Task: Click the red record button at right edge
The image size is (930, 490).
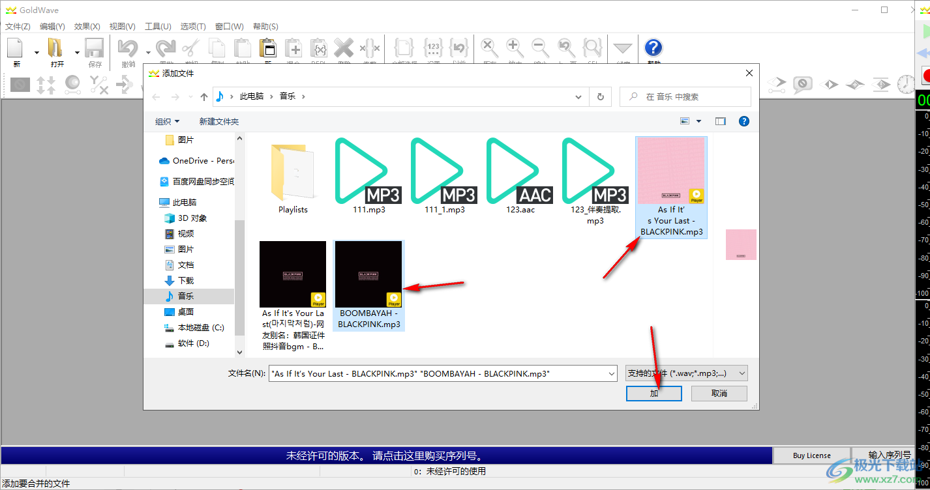Action: (925, 76)
